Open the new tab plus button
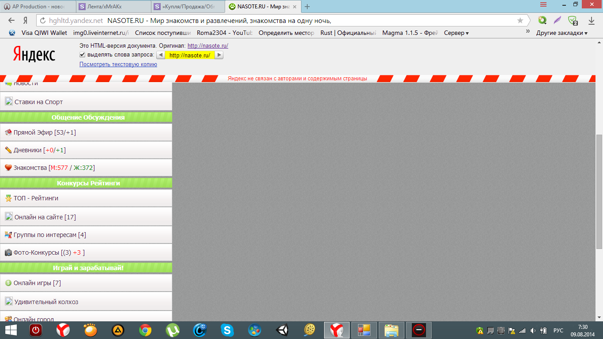This screenshot has height=339, width=603. [307, 6]
